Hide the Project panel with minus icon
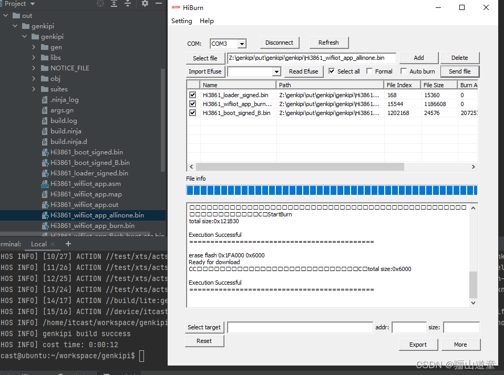Screen dimensions: 504x375 coord(159,4)
